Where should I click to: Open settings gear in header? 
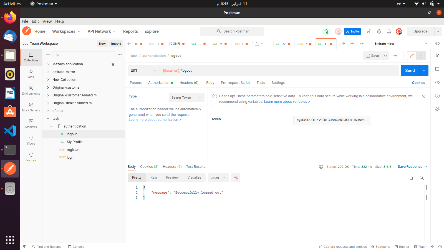pyautogui.click(x=379, y=31)
